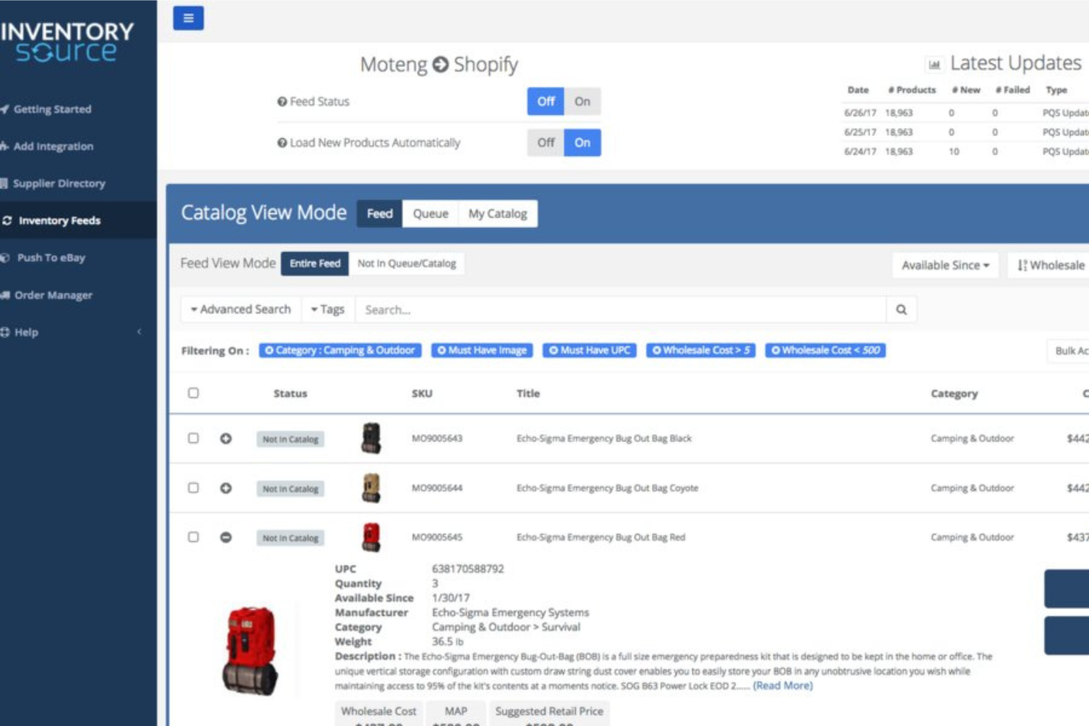Click the Latest Updates chart icon
The height and width of the screenshot is (726, 1089).
coord(934,64)
